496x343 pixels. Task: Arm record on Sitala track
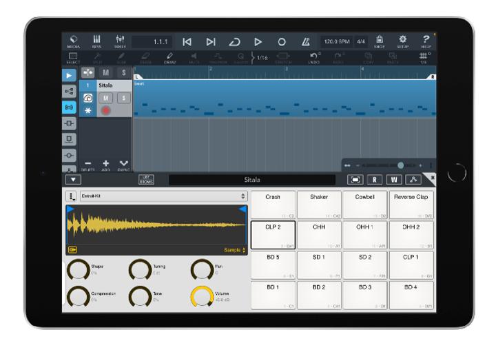pyautogui.click(x=105, y=110)
